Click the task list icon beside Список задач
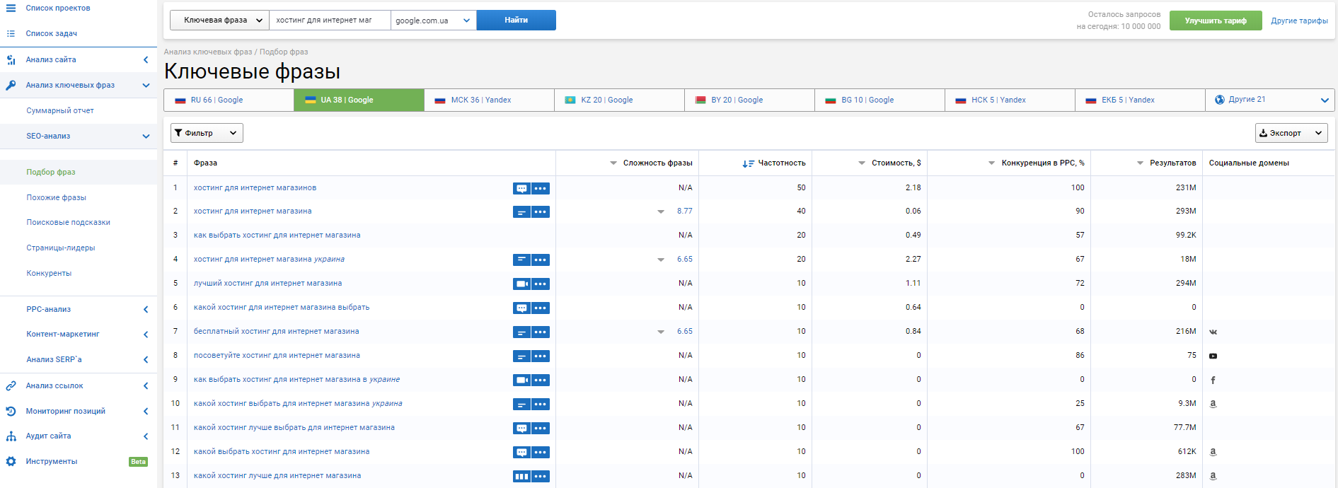Image resolution: width=1338 pixels, height=488 pixels. click(x=11, y=34)
